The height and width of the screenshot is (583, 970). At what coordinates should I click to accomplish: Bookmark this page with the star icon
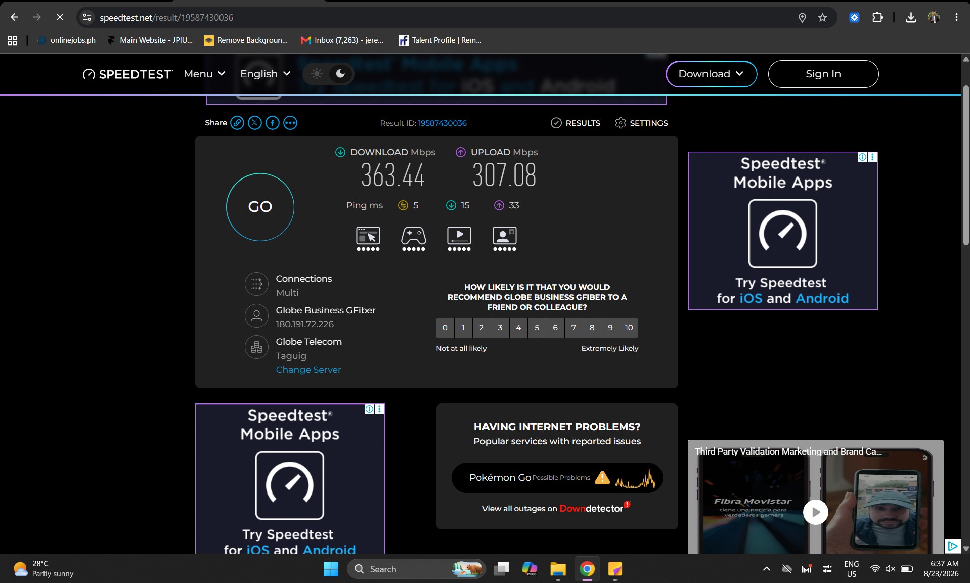click(822, 18)
